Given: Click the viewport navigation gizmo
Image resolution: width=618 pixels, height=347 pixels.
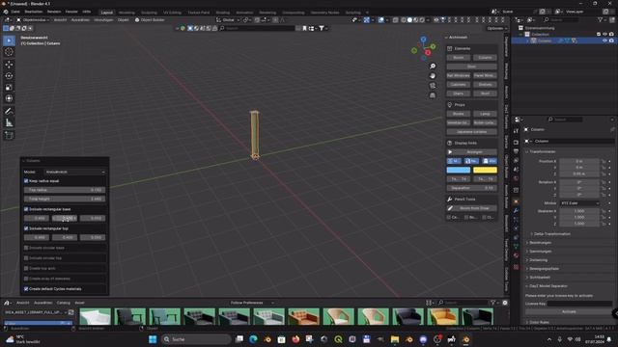Looking at the screenshot, I should click(x=424, y=49).
